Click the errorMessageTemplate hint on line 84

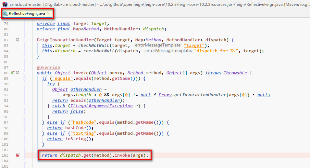pos(168,51)
